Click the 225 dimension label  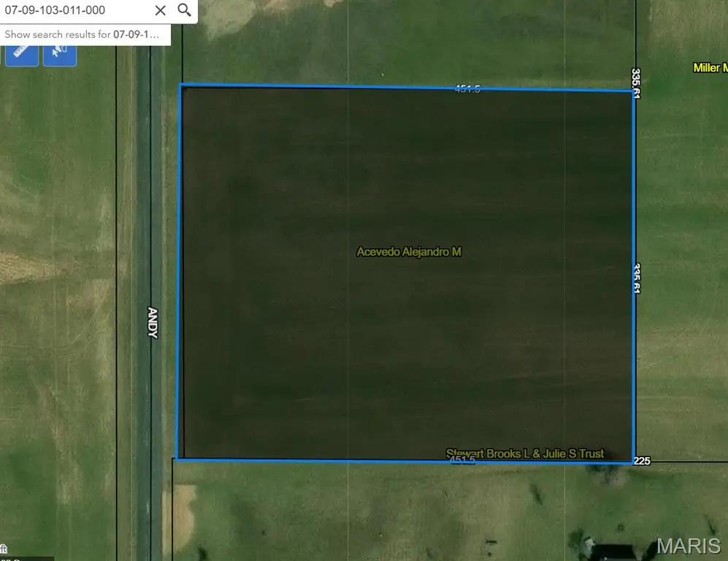pos(642,461)
